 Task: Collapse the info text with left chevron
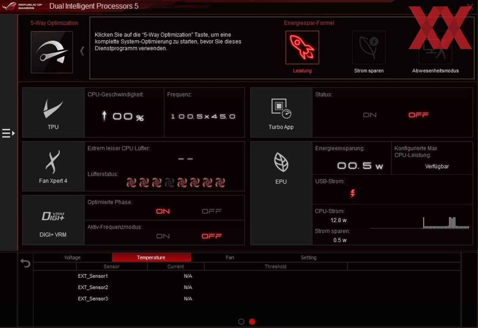[82, 51]
